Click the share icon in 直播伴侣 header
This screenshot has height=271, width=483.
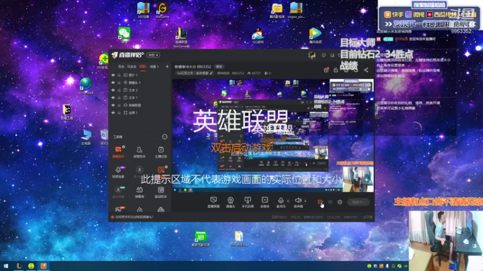click(x=366, y=70)
